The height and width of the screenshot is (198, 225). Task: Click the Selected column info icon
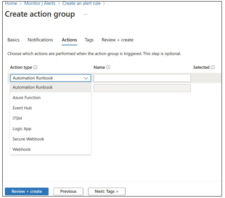(x=213, y=67)
